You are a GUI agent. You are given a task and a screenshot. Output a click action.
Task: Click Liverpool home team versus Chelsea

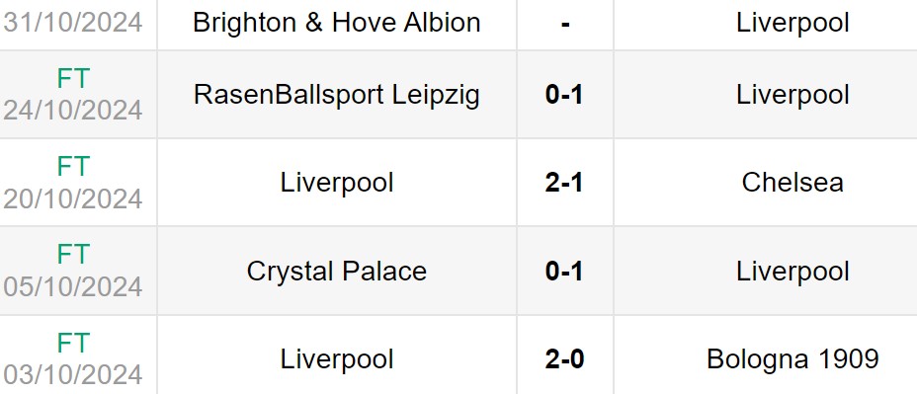coord(337,183)
